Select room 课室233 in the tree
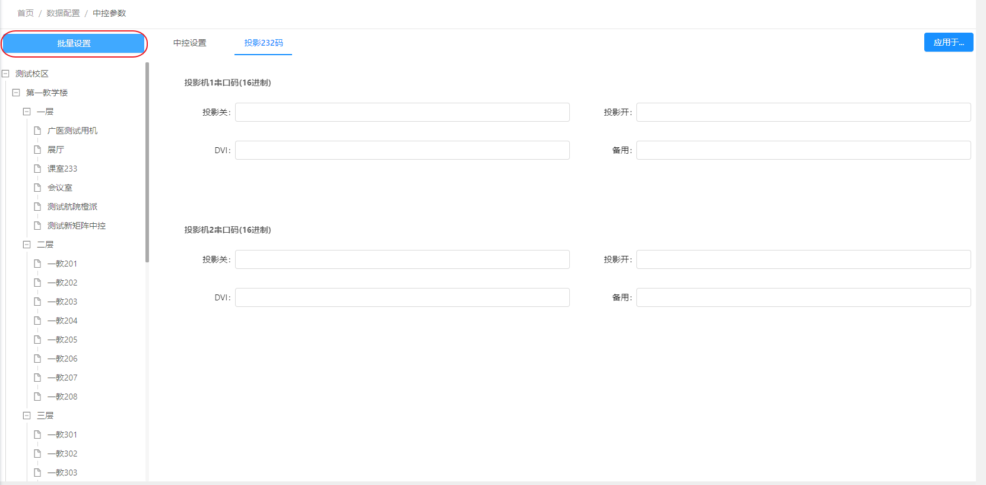The image size is (986, 485). pos(62,169)
